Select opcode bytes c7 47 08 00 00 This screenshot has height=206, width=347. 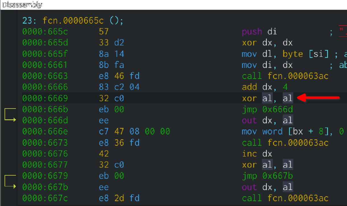(x=134, y=131)
